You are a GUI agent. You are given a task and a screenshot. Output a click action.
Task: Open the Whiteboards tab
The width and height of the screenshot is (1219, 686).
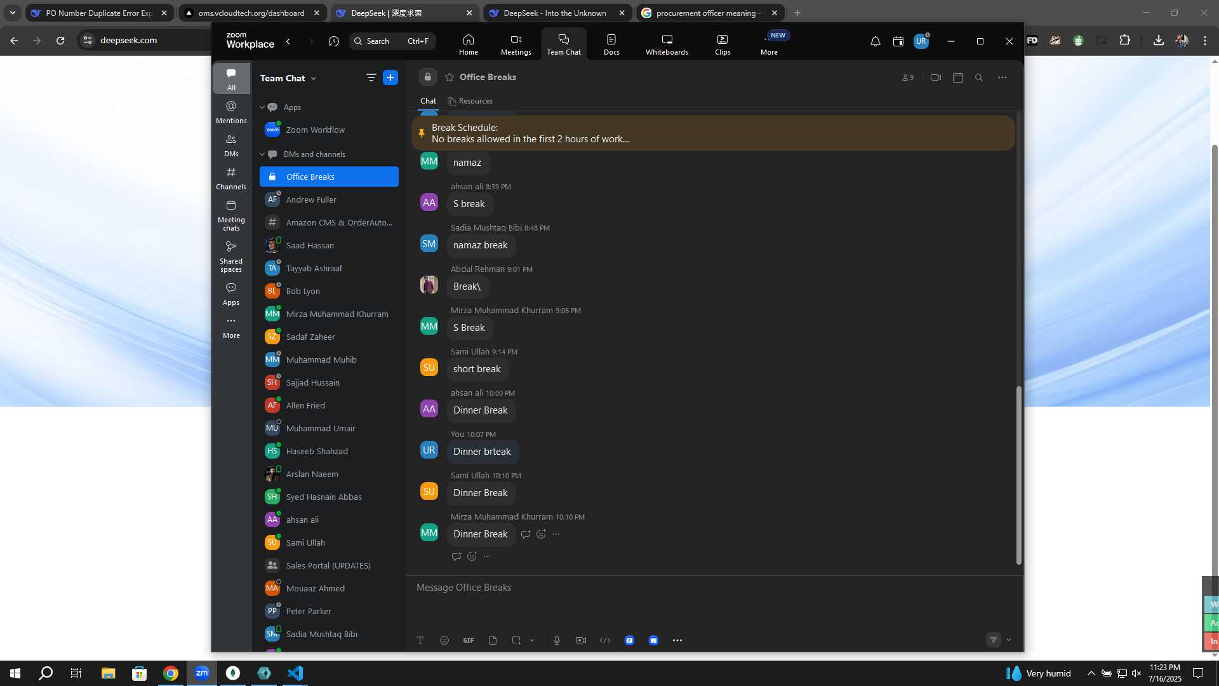667,44
